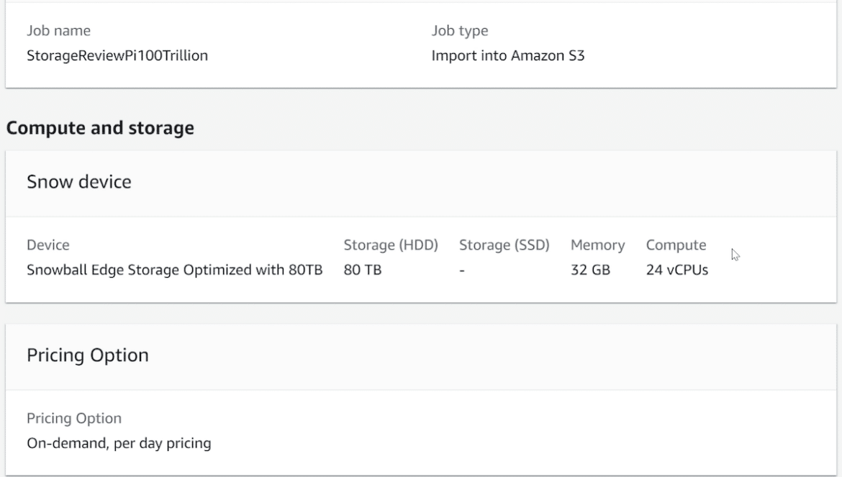
Task: Select the Import into Amazon S3 value
Action: pyautogui.click(x=508, y=56)
